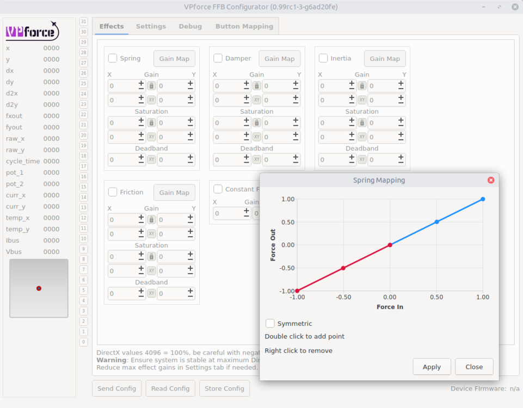Toggle the Inertia saturation XY icon

coord(362,137)
